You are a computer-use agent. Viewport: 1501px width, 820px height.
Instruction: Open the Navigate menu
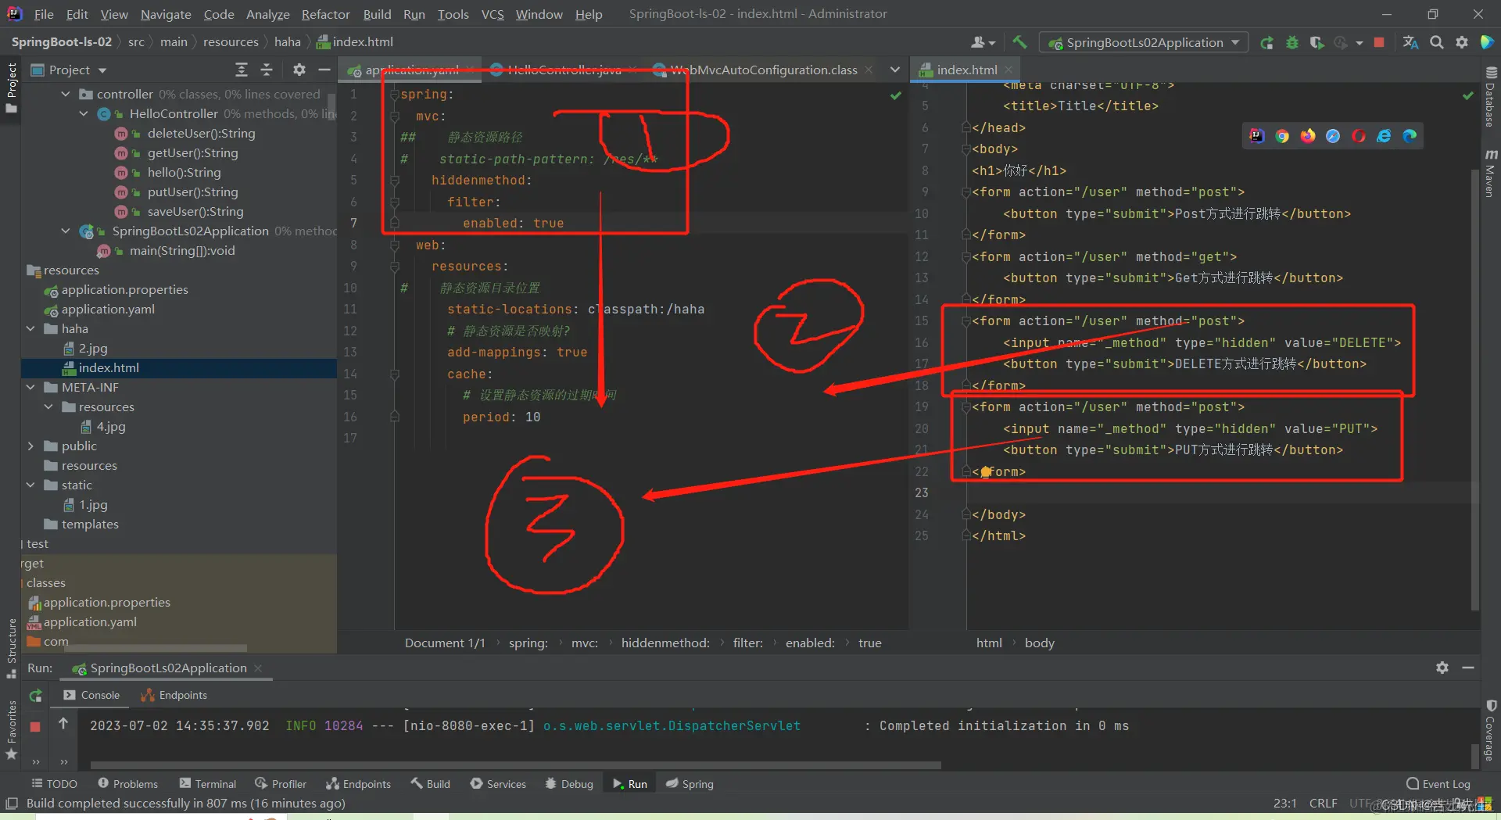tap(166, 14)
